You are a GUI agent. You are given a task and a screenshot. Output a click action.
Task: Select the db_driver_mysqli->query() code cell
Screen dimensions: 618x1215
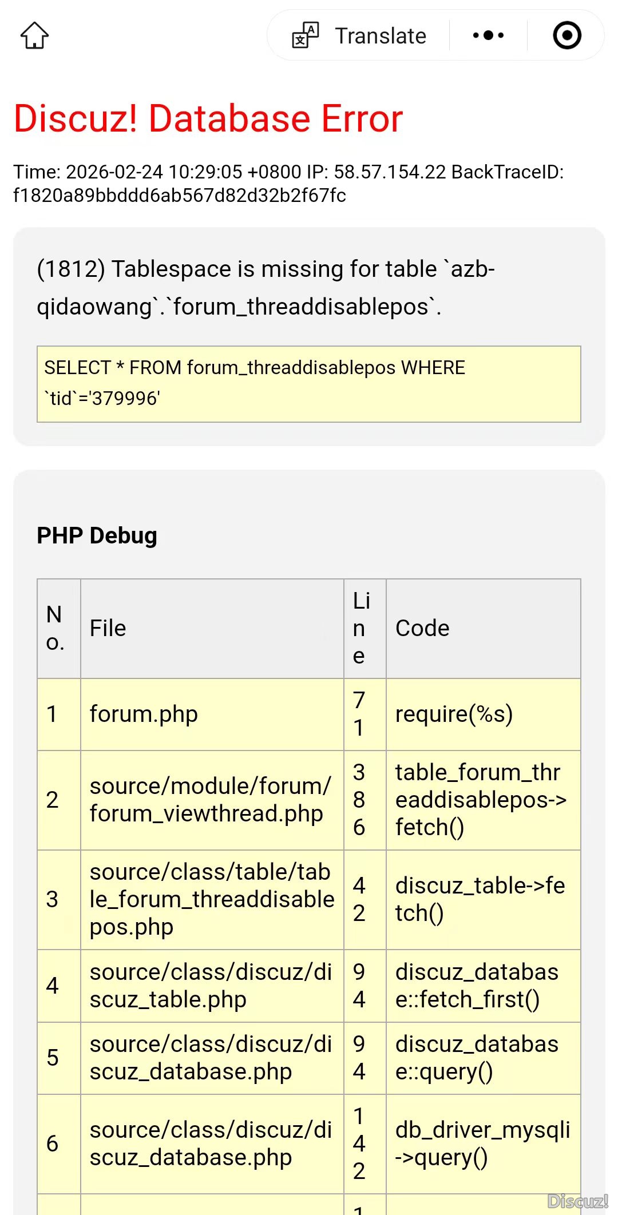pyautogui.click(x=482, y=1143)
